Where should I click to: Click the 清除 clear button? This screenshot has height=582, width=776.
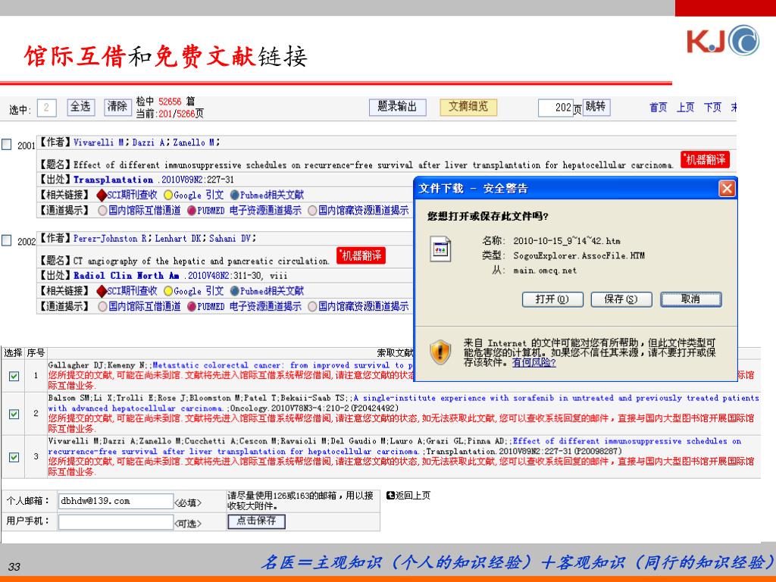tap(117, 107)
